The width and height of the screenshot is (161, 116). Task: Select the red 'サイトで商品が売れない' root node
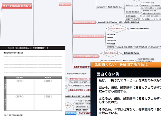17,6
